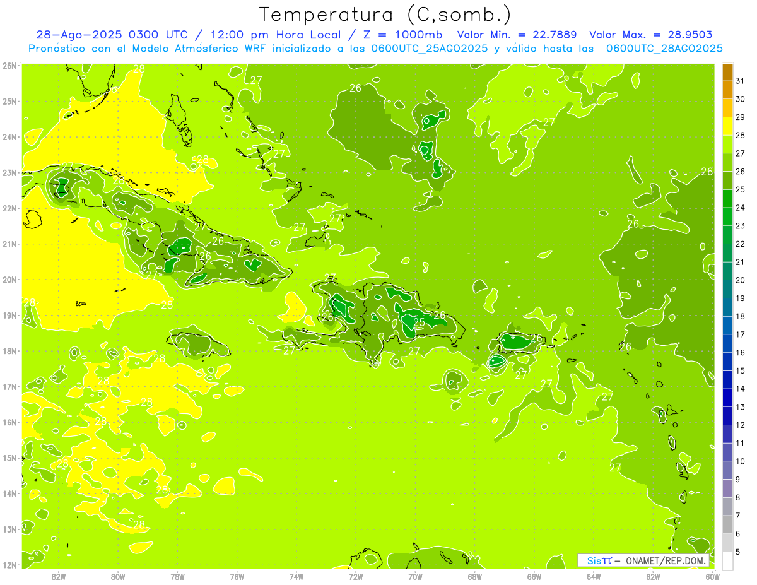The image size is (757, 585).
Task: Click legend scale label '17'
Action: 740,334
